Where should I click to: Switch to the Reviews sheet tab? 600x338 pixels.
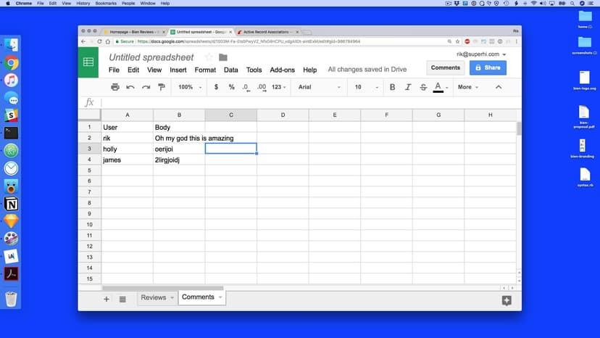[x=154, y=297]
